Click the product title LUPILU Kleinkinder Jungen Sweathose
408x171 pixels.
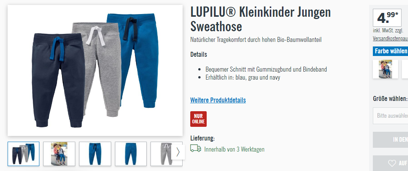(x=261, y=19)
